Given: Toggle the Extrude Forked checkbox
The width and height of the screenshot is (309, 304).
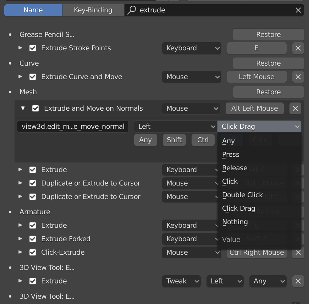Looking at the screenshot, I should (33, 239).
